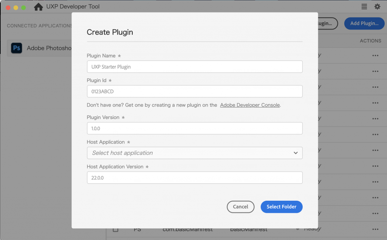Click the Plugin Id input field
387x240 pixels.
point(195,91)
